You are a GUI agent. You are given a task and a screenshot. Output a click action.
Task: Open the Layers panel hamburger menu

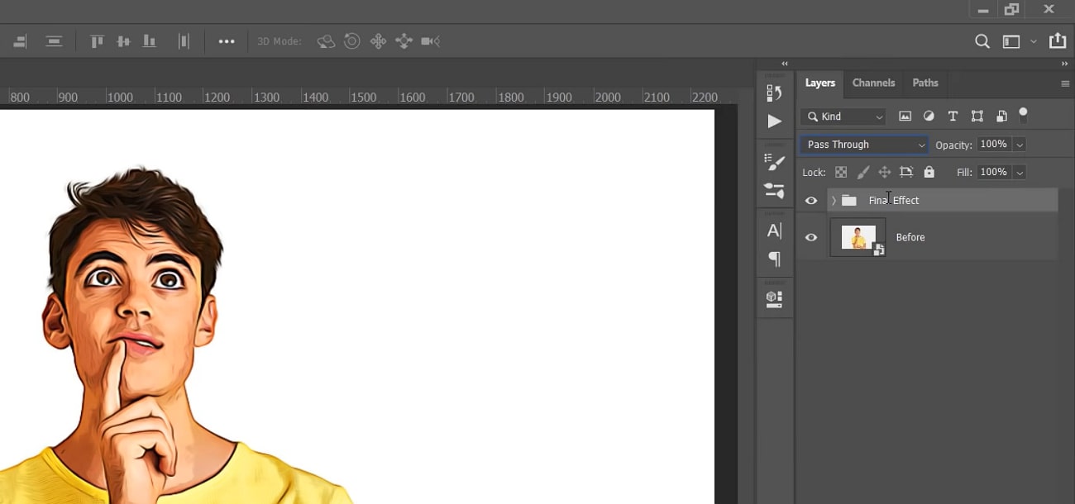coord(1064,83)
